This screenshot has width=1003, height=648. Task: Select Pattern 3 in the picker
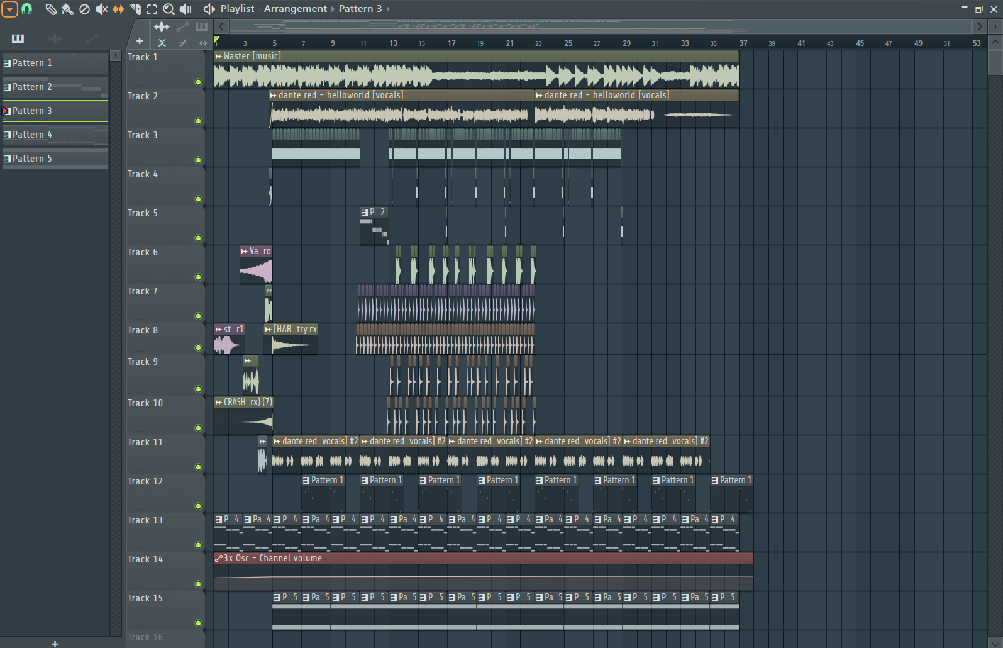coord(55,111)
